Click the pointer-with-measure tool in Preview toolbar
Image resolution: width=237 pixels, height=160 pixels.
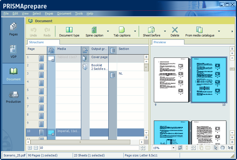pos(230,148)
